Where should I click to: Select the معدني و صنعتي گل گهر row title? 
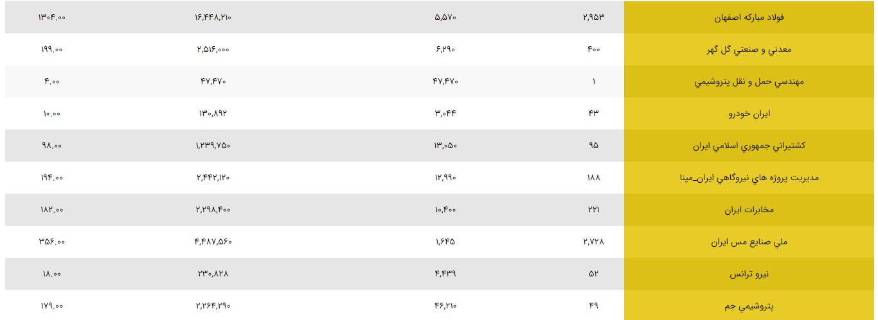pyautogui.click(x=749, y=49)
